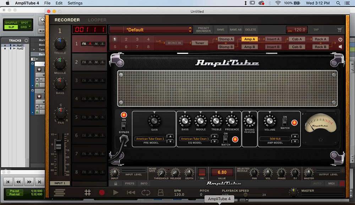Viewport: 355px width, 205px height.
Task: Click the PHASE knob in selected module
Action: pos(282,173)
